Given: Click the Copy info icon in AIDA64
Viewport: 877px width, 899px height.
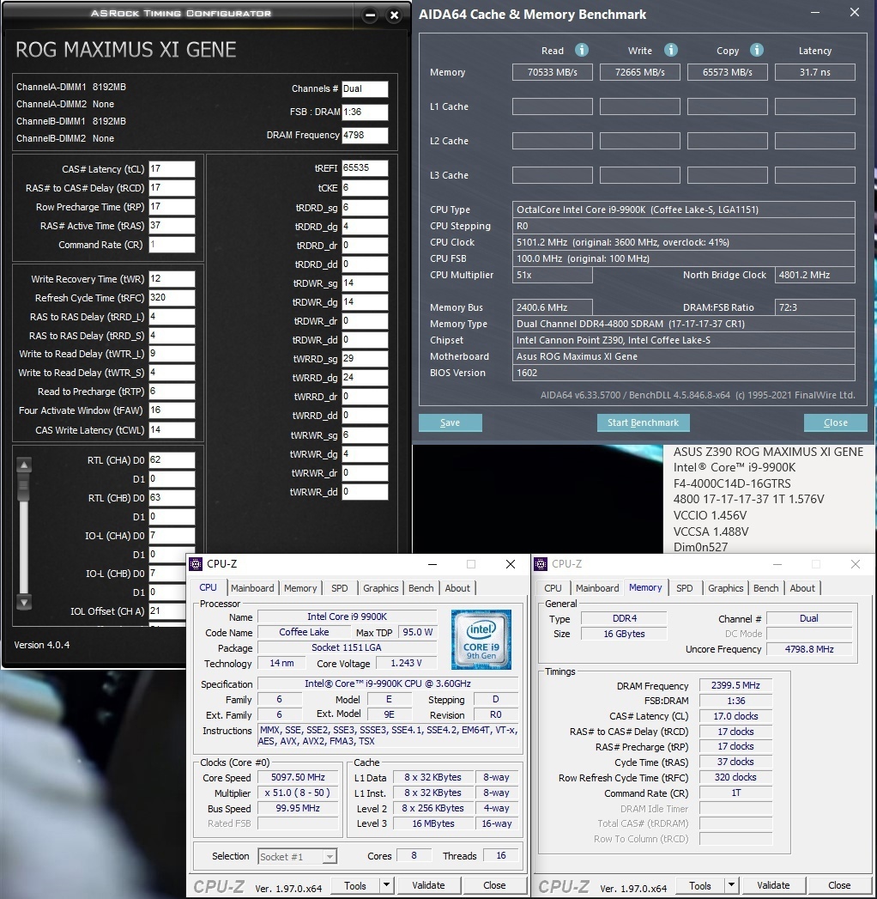Looking at the screenshot, I should point(757,50).
